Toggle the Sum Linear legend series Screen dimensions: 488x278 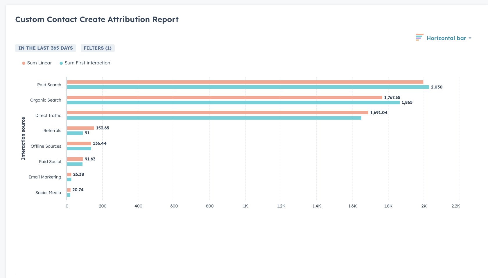click(37, 63)
